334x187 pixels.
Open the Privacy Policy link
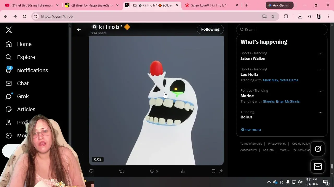pos(277,144)
